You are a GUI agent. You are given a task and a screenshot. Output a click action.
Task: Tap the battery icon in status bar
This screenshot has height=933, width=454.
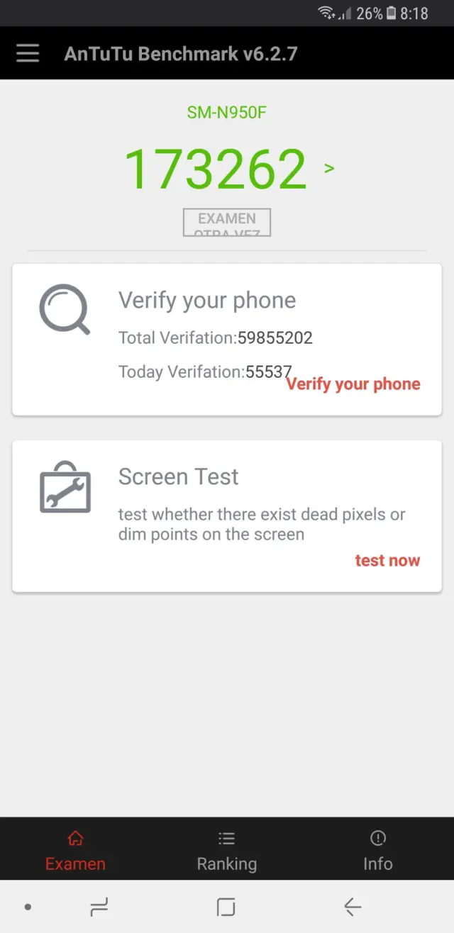click(391, 13)
